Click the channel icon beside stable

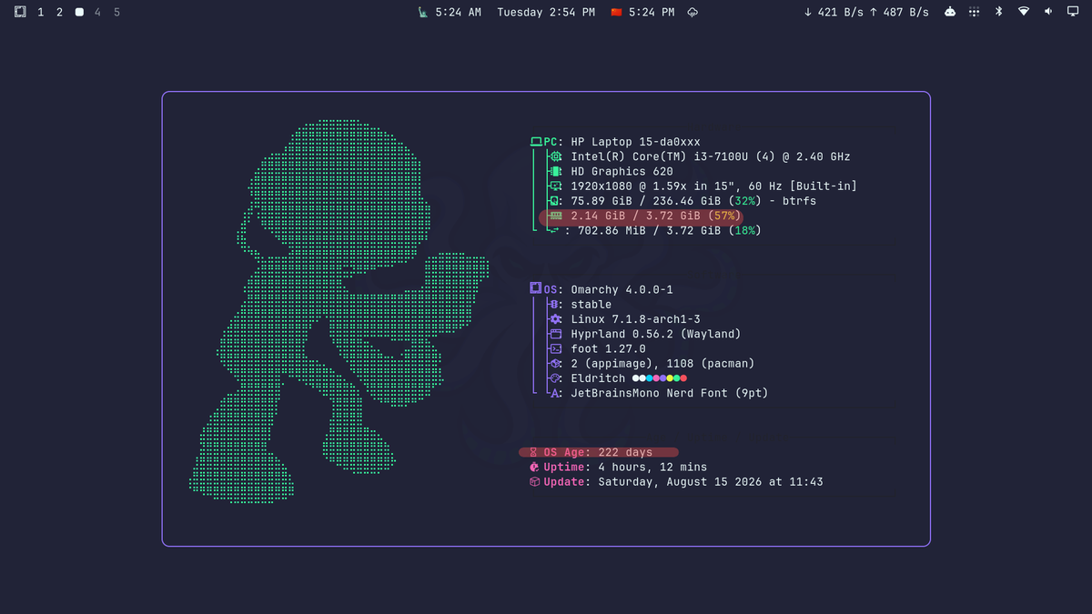[x=554, y=304]
